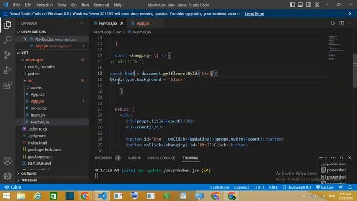The image size is (357, 201).
Task: Close Navbar.jsx in Open Editors list
Action: click(x=25, y=39)
